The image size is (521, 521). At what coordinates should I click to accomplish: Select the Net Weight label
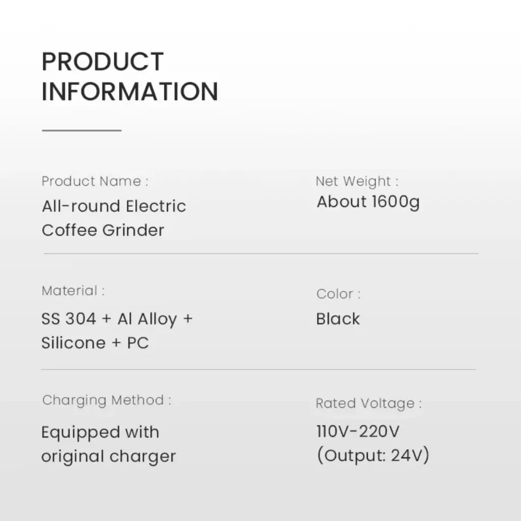tap(357, 182)
